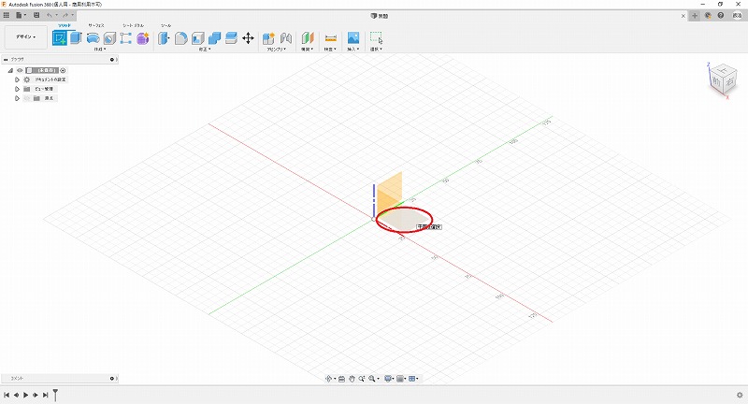
Task: Expand the Named Views tree node
Action: tap(17, 89)
